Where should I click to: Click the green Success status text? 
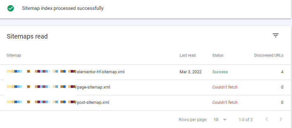point(220,72)
